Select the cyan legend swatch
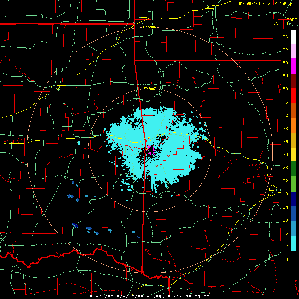The image size is (299, 299). 293,244
